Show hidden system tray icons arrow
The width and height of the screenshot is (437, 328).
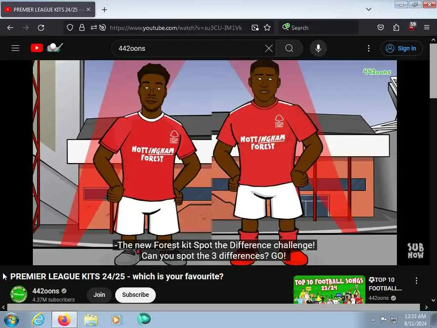tap(373, 320)
